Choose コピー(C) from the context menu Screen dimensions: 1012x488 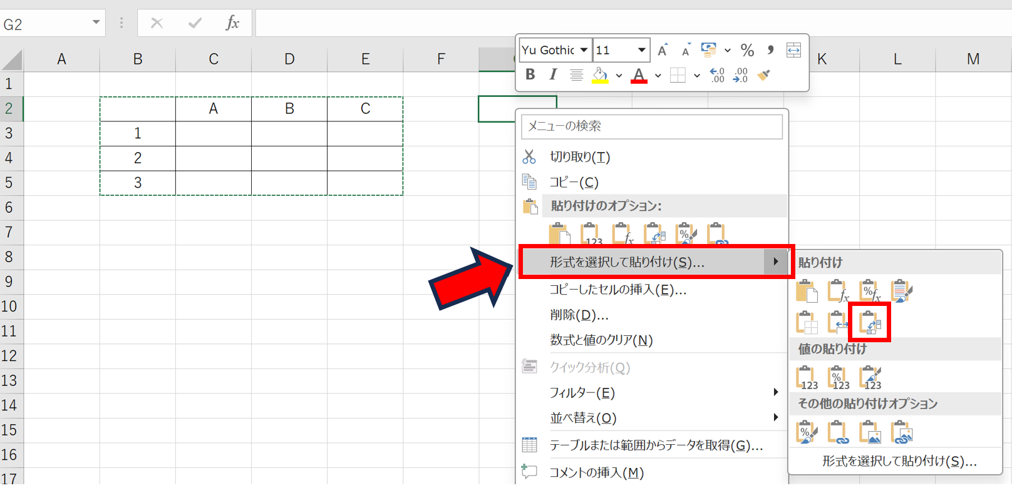pyautogui.click(x=651, y=182)
